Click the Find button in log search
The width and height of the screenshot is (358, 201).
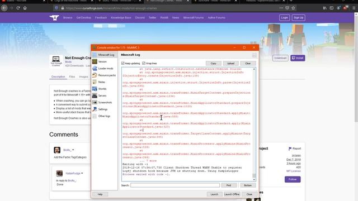pos(229,185)
